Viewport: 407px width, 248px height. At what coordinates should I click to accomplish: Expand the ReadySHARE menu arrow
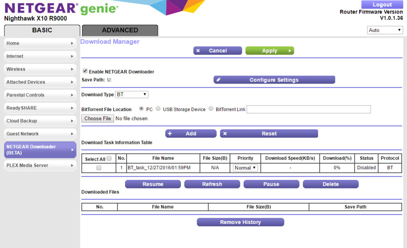point(72,108)
